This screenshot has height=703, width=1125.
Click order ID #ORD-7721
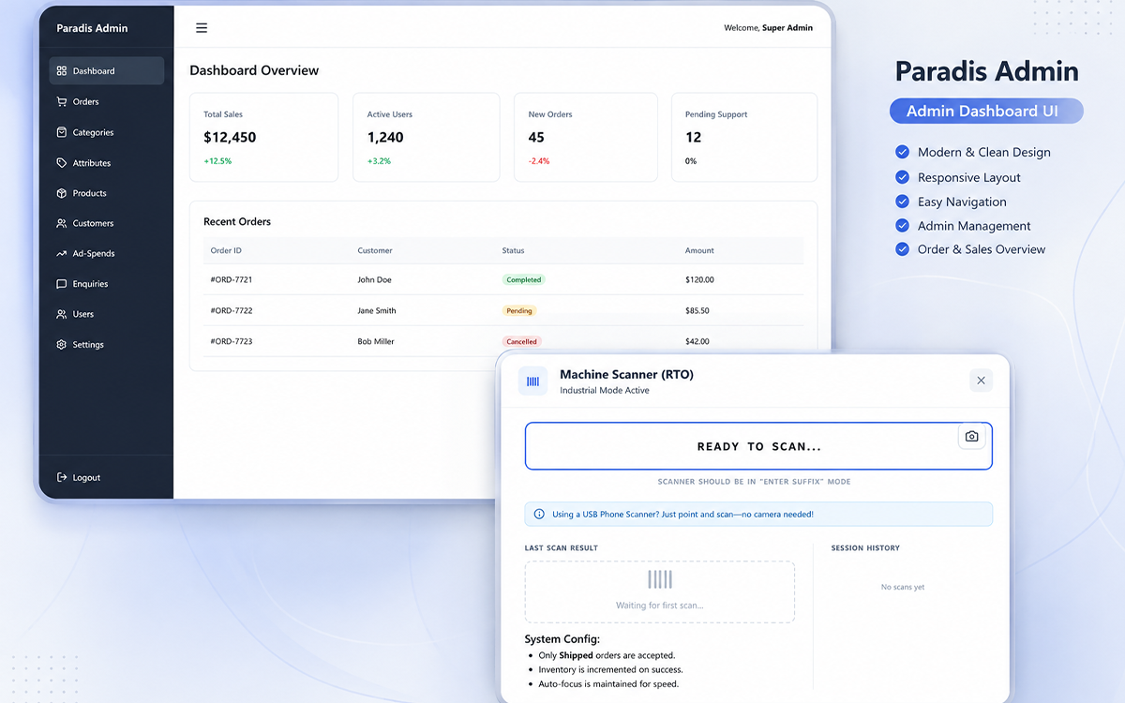pyautogui.click(x=232, y=280)
